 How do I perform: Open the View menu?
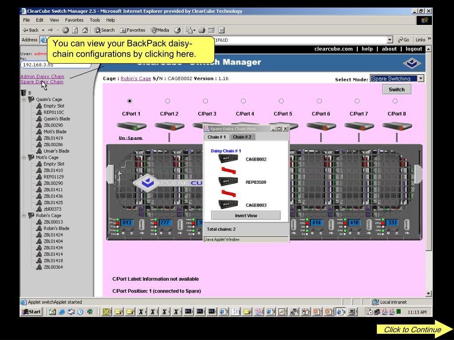(x=54, y=20)
